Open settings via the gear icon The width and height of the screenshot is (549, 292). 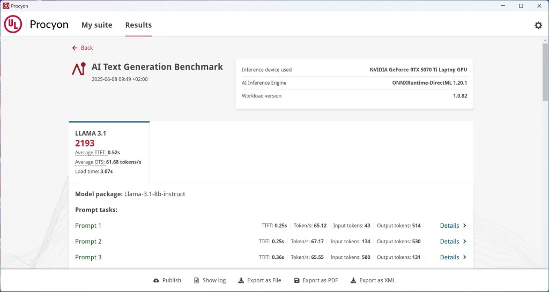[538, 25]
